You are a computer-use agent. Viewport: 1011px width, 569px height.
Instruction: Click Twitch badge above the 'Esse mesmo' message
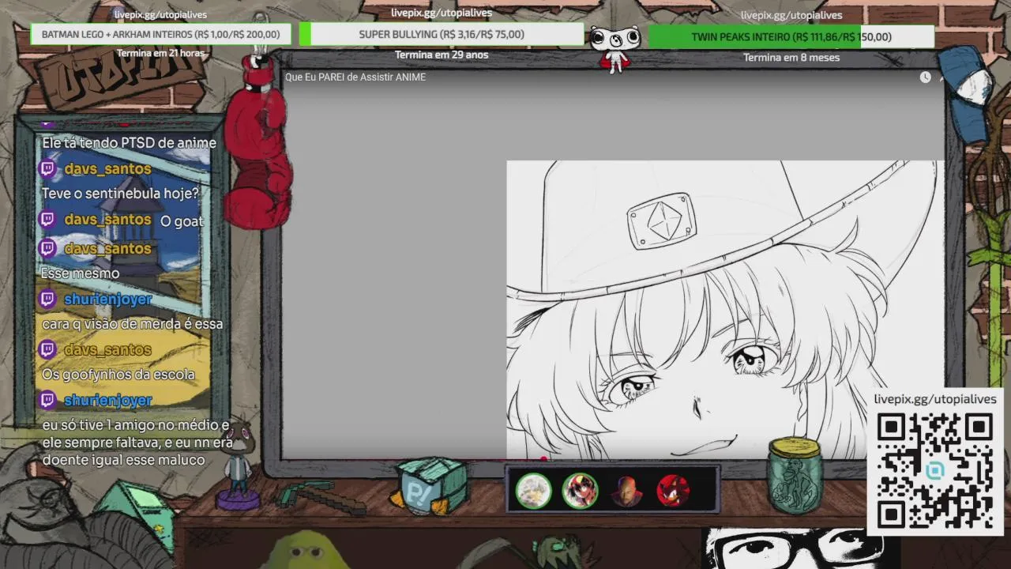pos(47,248)
